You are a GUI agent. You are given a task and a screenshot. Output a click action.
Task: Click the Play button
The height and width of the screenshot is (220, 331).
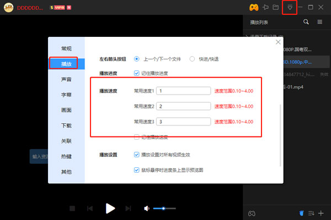tap(110, 208)
